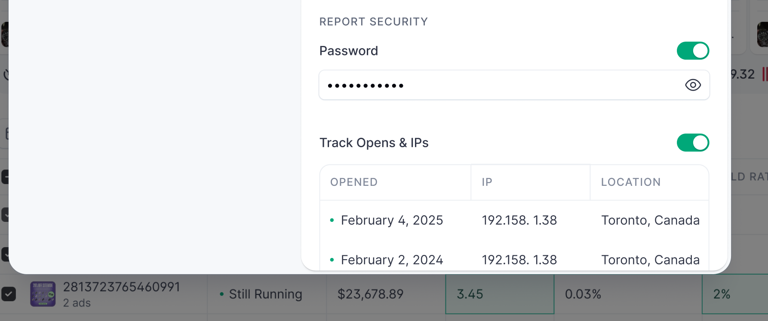Image resolution: width=768 pixels, height=321 pixels.
Task: Click the green dot beside February 4, 2025
Action: click(x=332, y=220)
